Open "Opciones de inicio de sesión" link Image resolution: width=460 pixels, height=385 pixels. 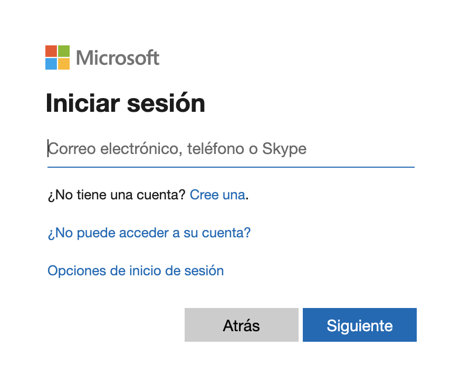coord(136,271)
